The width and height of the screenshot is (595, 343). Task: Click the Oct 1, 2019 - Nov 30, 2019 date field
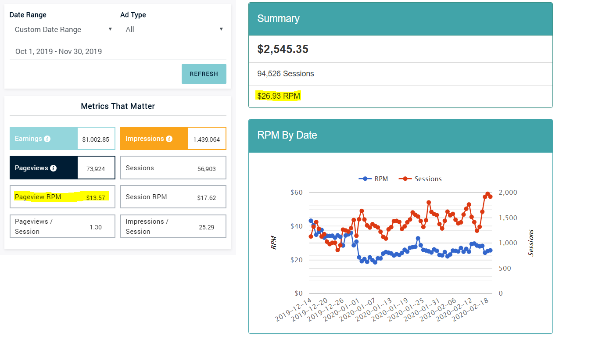[x=118, y=51]
